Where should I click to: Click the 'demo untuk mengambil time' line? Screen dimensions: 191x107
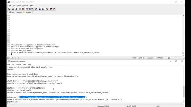coord(30,67)
